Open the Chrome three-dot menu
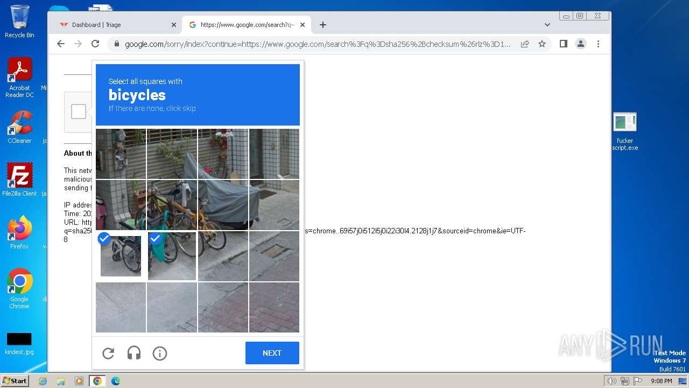The image size is (689, 388). pos(598,44)
